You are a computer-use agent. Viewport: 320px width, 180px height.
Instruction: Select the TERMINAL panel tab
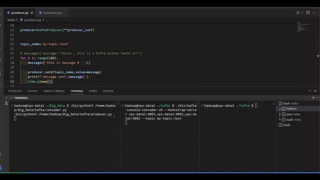click(77, 91)
